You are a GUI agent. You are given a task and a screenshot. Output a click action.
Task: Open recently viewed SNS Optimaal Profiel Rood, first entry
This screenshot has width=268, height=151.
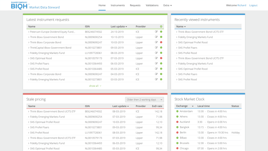pyautogui.click(x=193, y=42)
